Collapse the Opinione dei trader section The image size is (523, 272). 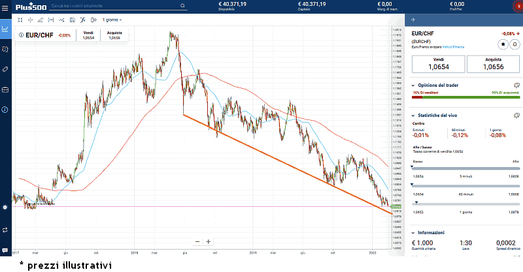tap(413, 85)
